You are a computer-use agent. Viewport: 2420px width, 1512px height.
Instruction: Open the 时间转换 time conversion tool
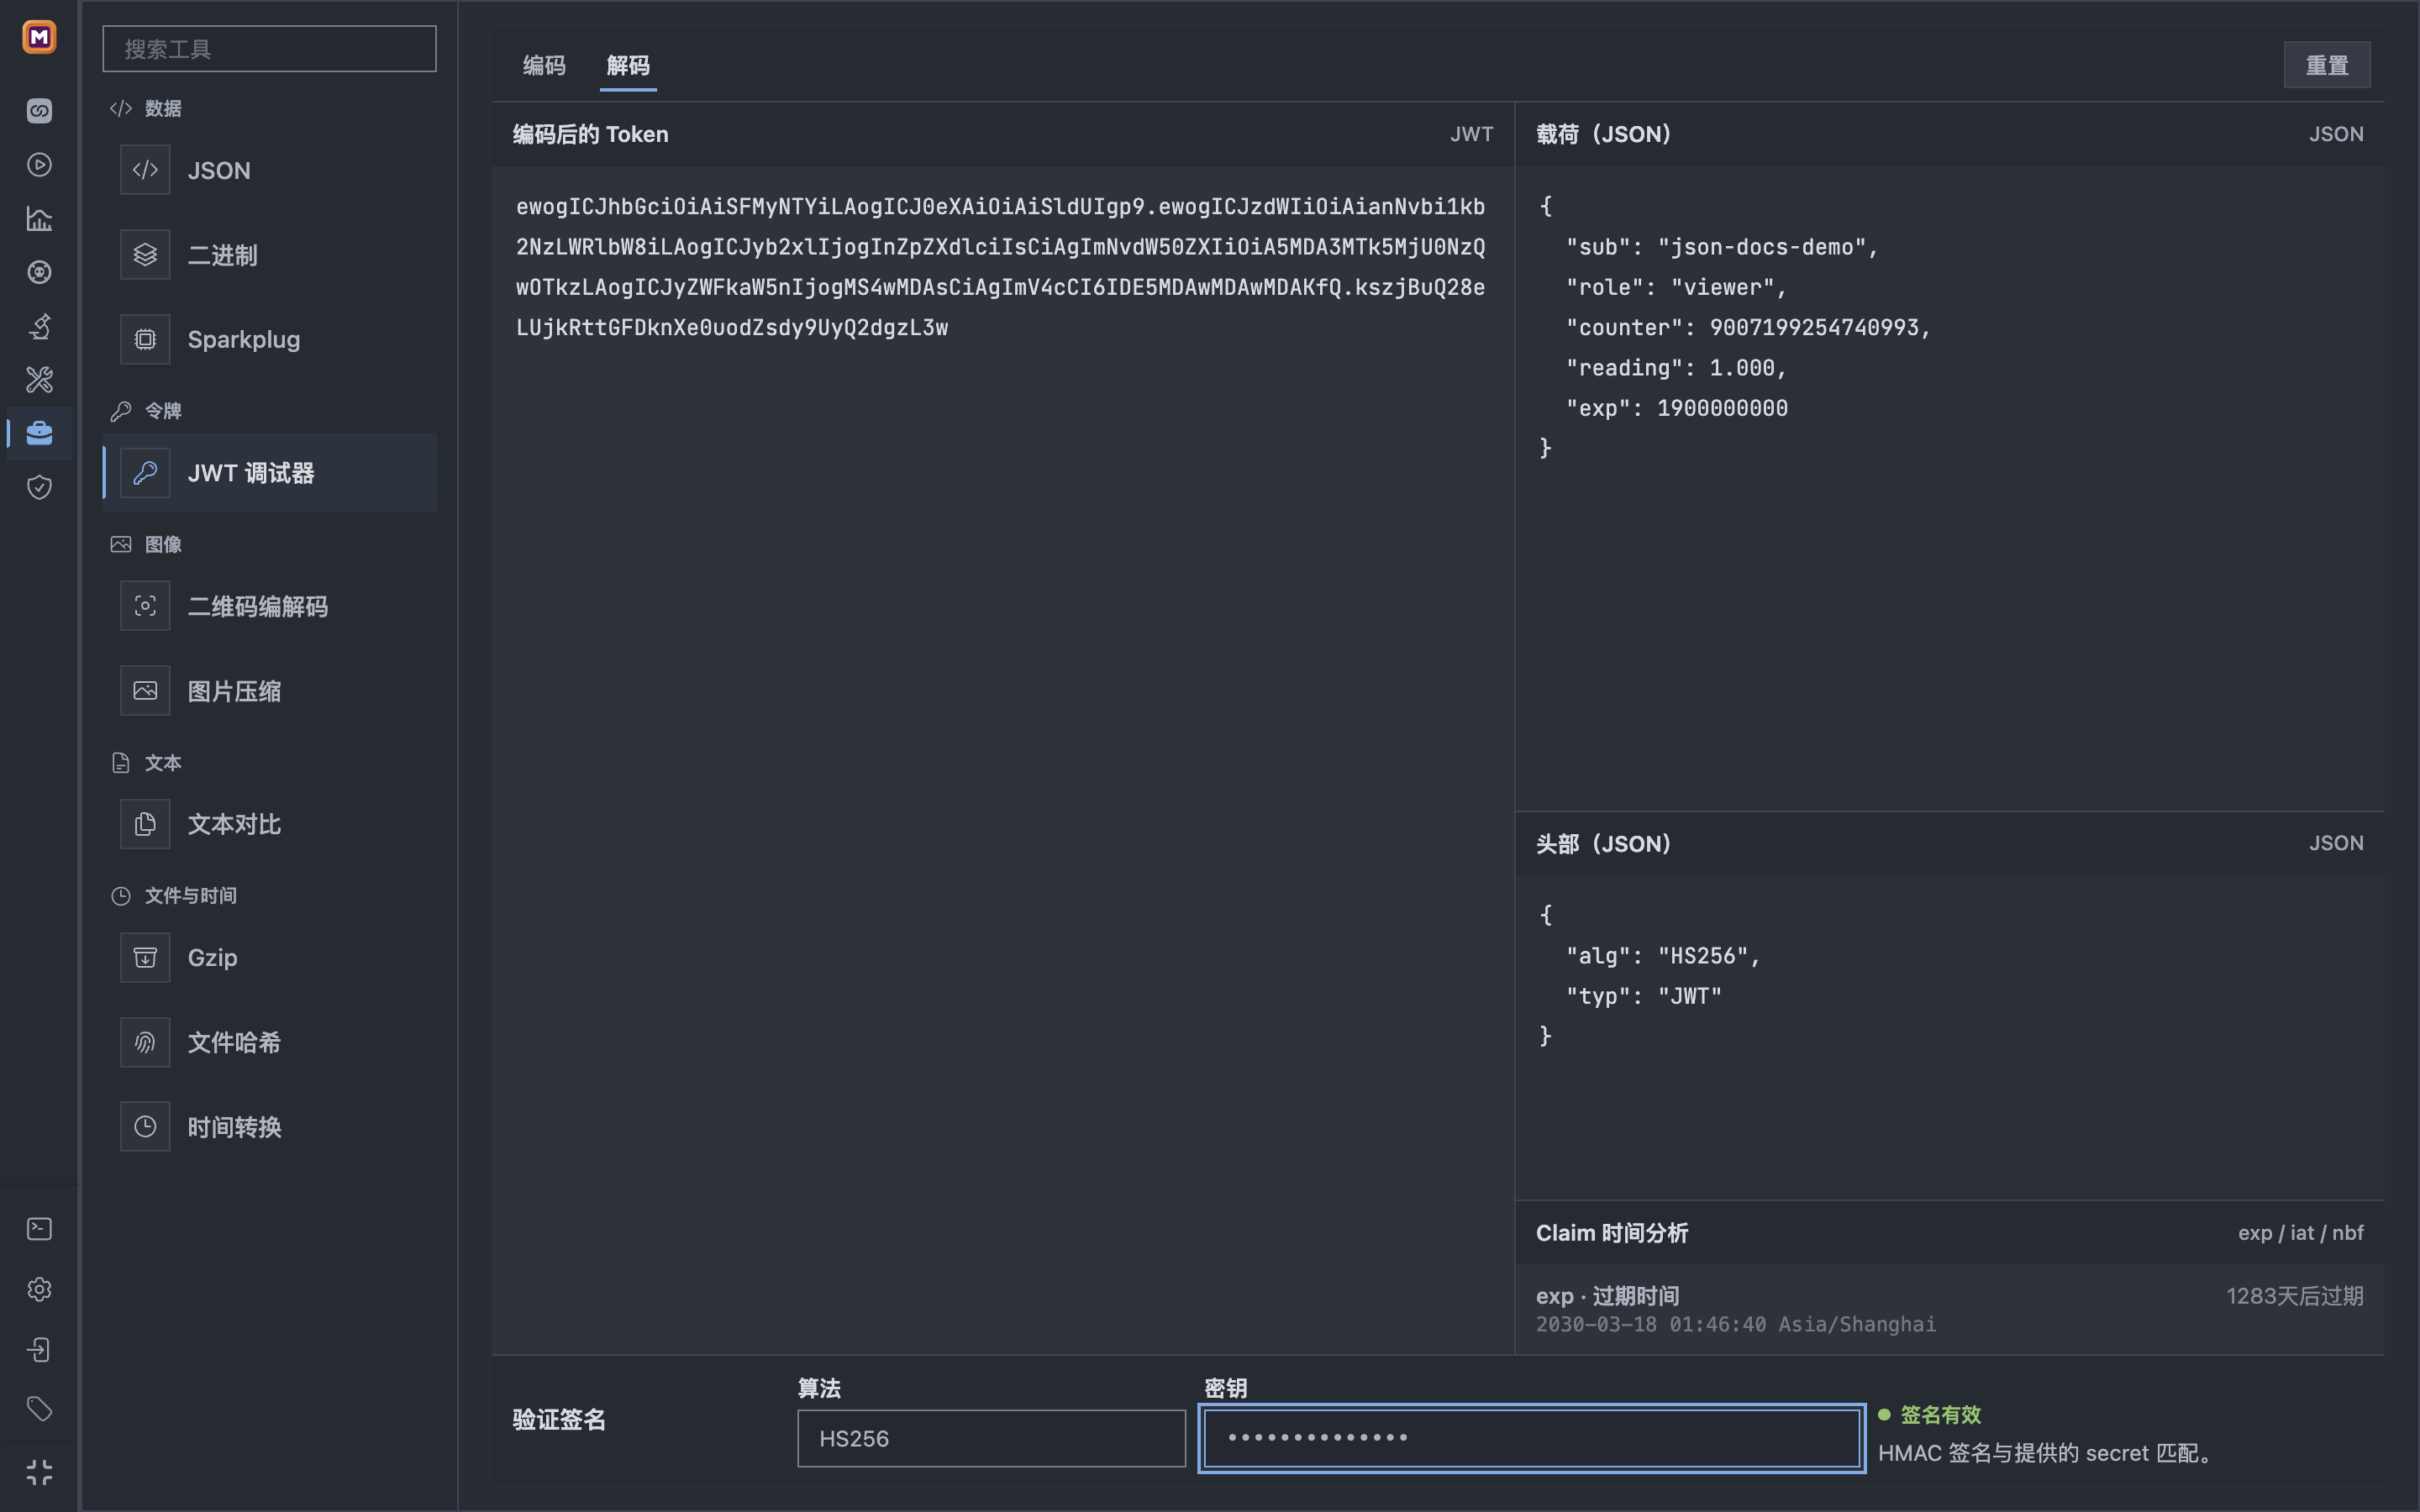(x=270, y=1127)
